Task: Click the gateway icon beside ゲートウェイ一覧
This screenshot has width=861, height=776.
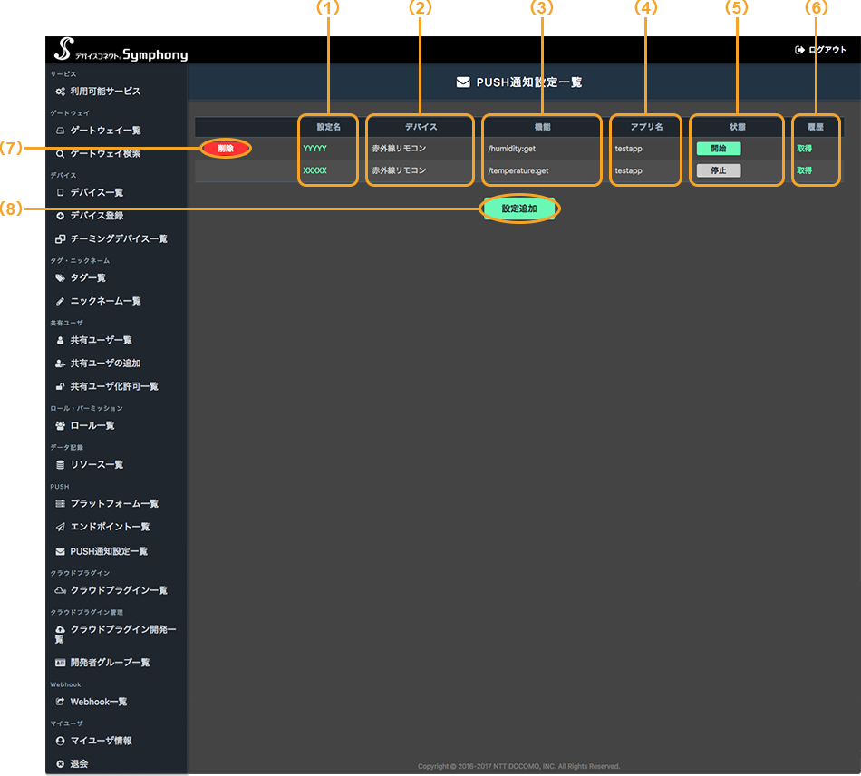Action: point(61,131)
